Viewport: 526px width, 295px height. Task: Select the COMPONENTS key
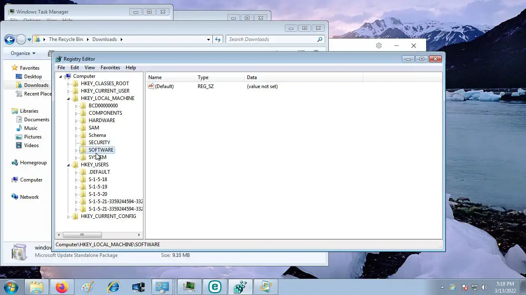[x=105, y=113]
